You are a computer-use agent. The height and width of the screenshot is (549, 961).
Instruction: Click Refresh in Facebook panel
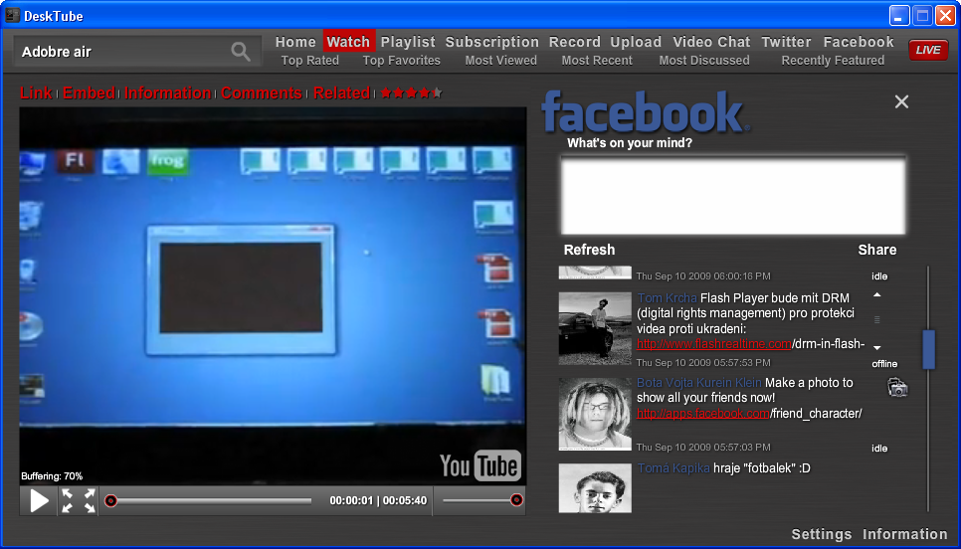(589, 250)
